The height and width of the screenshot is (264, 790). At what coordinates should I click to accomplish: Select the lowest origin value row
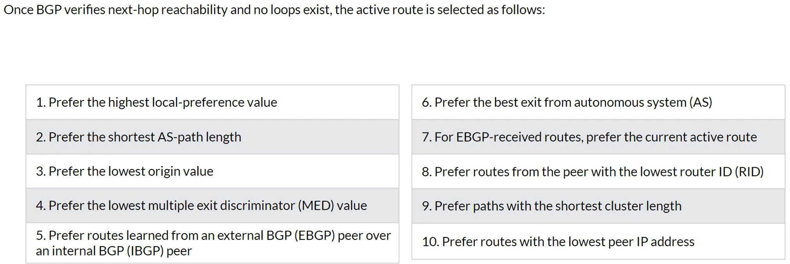click(212, 171)
